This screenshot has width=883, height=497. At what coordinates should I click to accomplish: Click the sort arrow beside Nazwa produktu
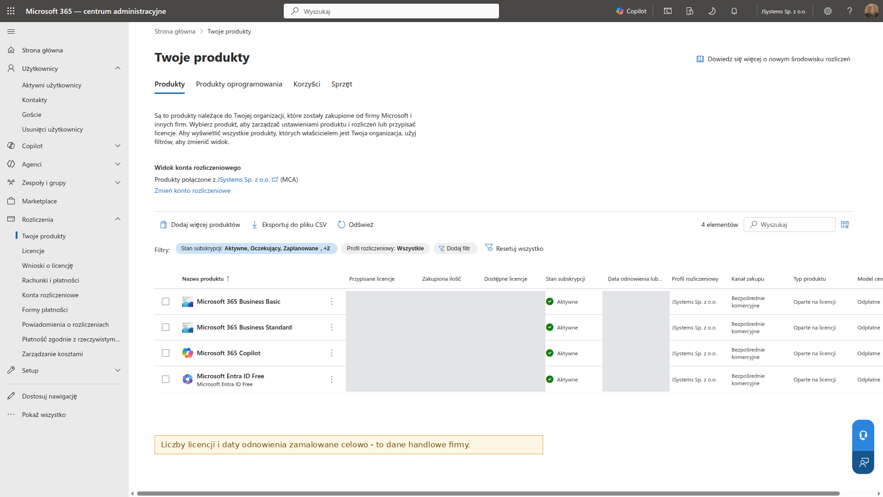point(228,279)
